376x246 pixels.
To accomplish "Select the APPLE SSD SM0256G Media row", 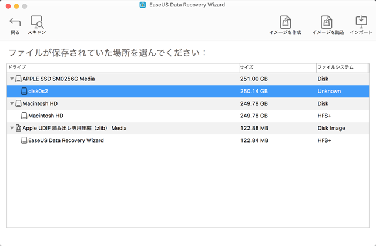I will point(188,79).
